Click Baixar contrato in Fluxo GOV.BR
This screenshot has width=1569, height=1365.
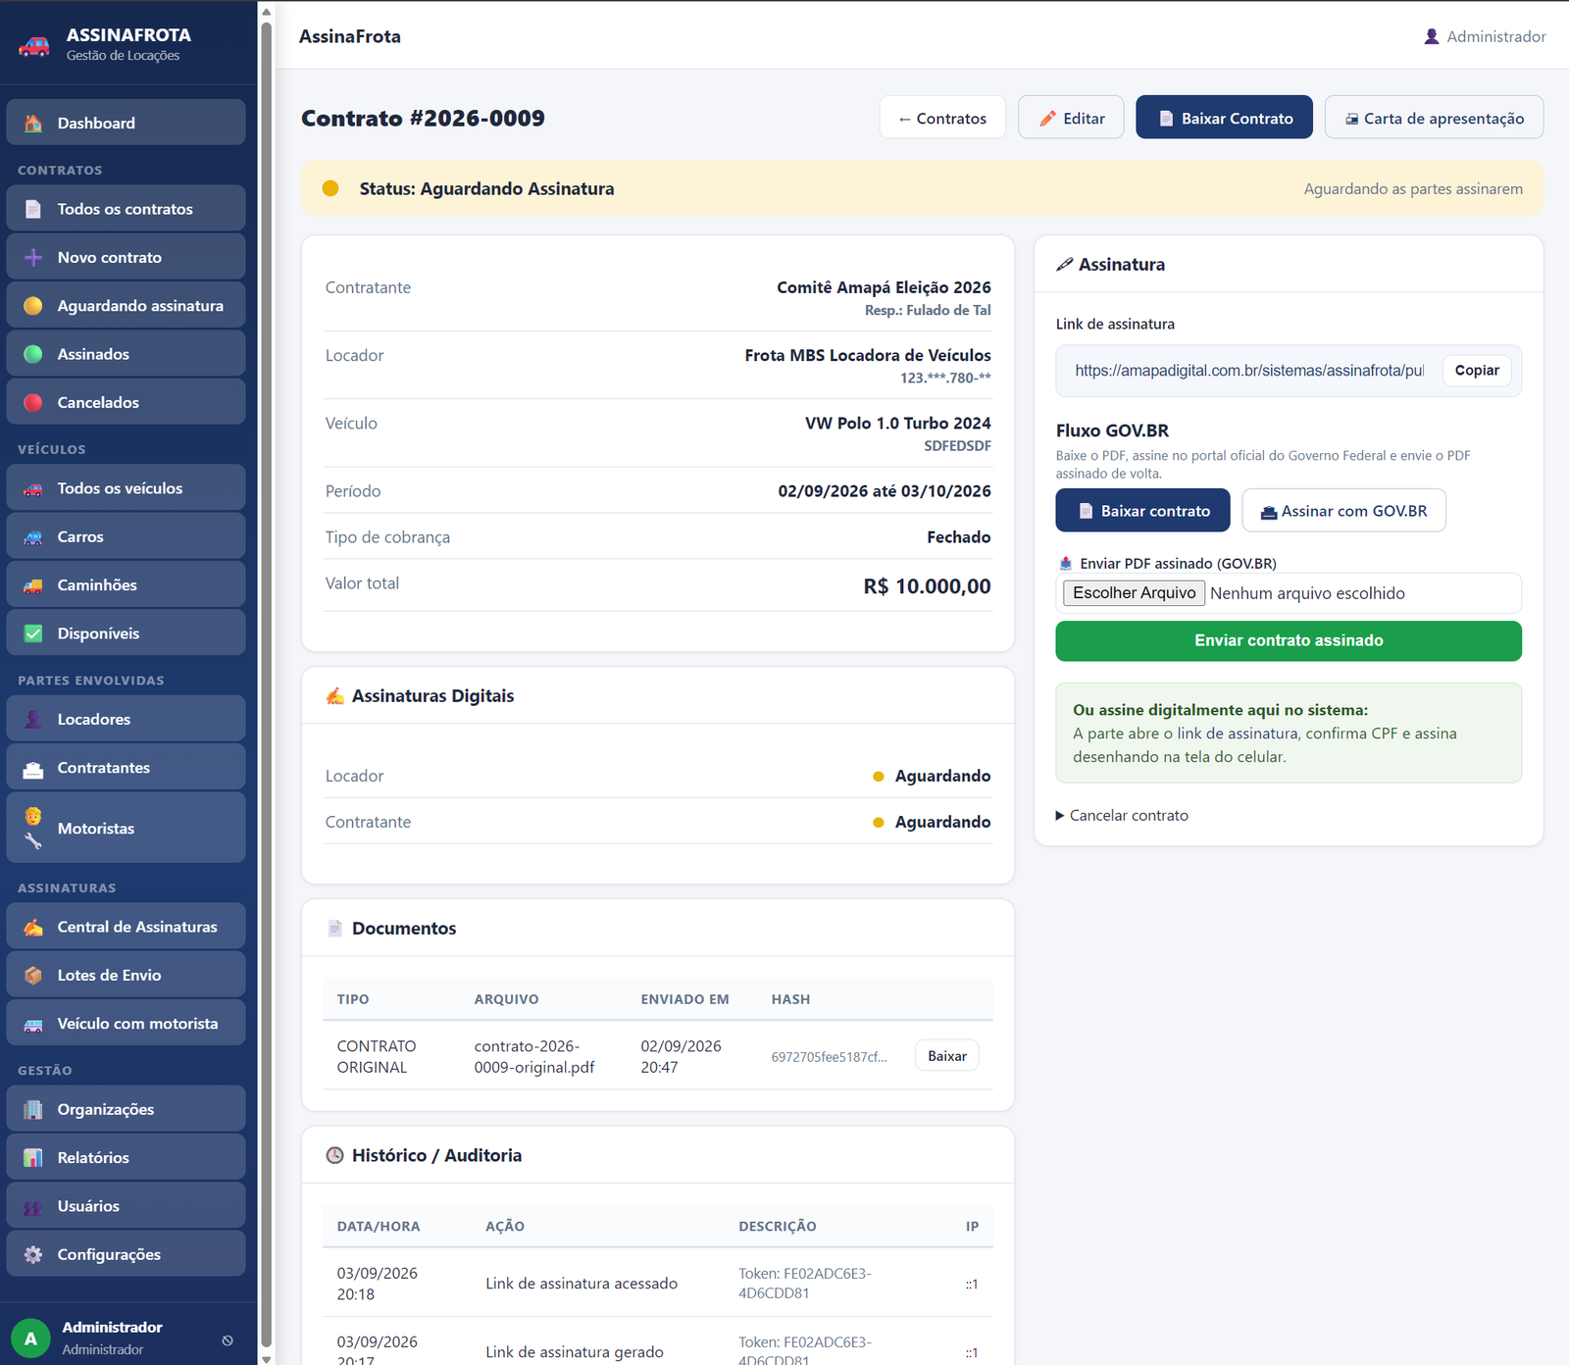(1142, 511)
